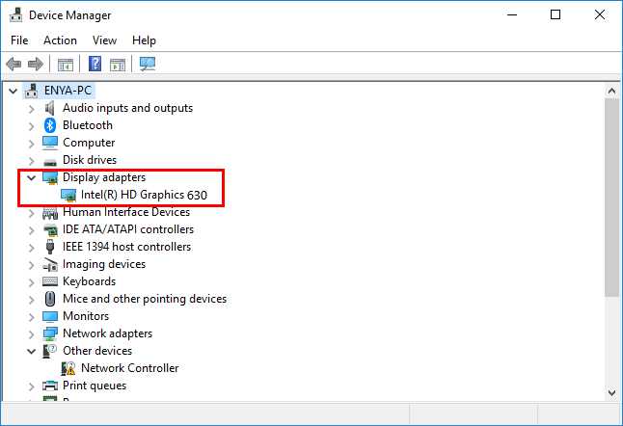
Task: Open the File menu
Action: 19,40
